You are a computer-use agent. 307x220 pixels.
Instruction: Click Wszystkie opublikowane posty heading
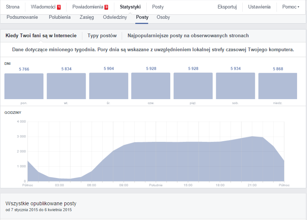[41, 203]
